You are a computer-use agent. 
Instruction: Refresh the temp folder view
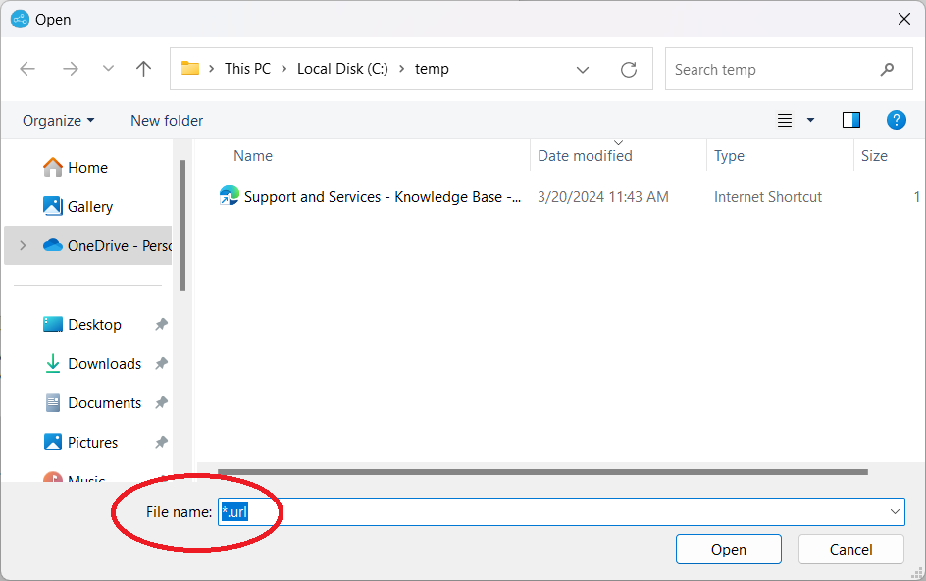coord(628,68)
